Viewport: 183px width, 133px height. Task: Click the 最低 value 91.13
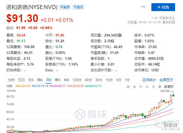[x=21, y=41]
